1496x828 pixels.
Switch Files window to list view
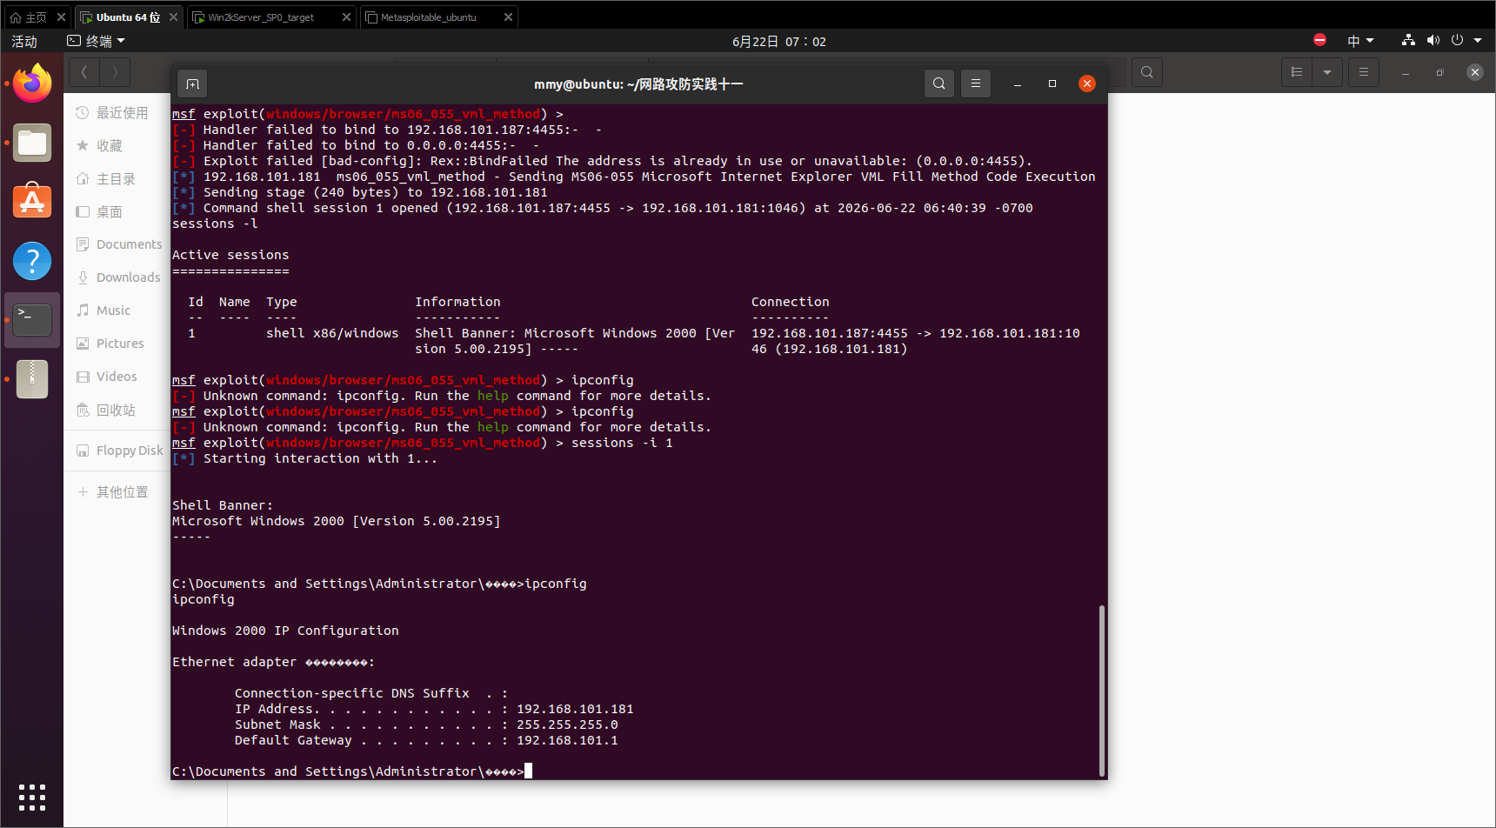1297,72
